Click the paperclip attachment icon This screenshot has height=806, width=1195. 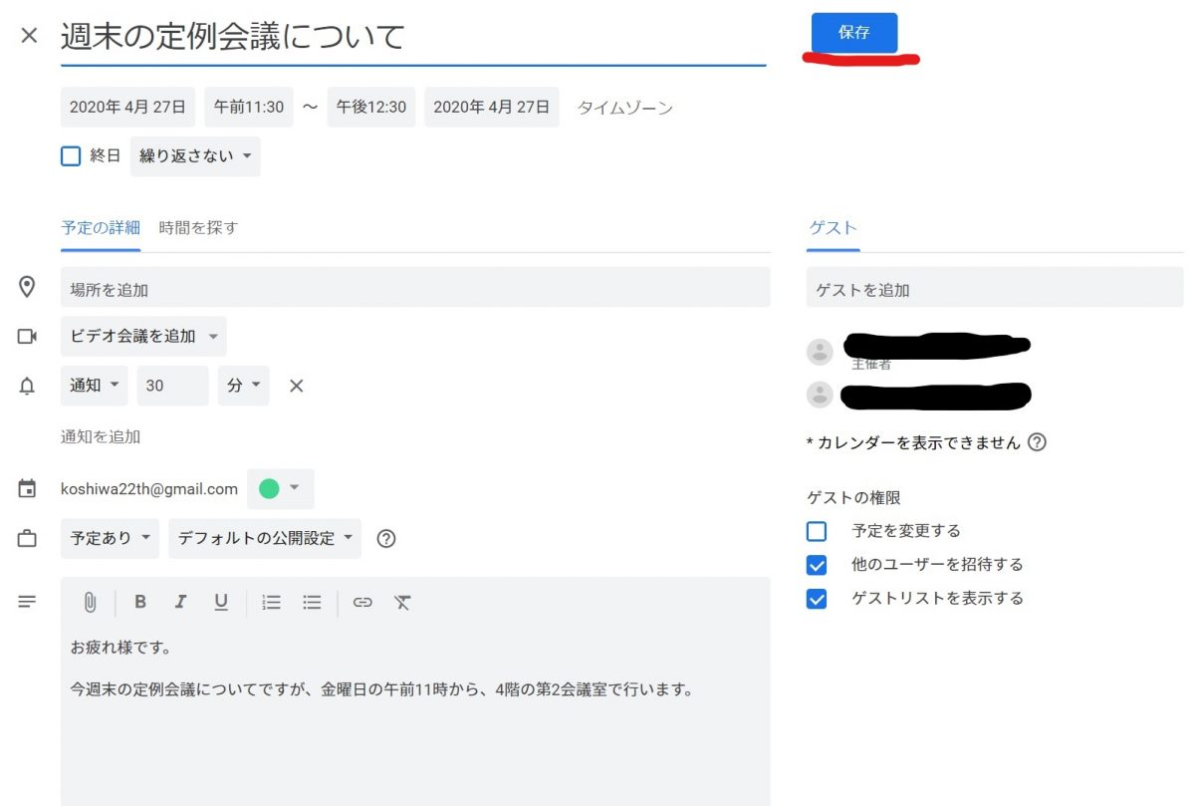(x=91, y=602)
